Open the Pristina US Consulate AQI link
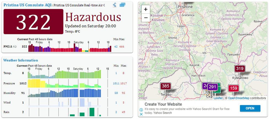The width and height of the screenshot is (270, 119). tap(27, 5)
